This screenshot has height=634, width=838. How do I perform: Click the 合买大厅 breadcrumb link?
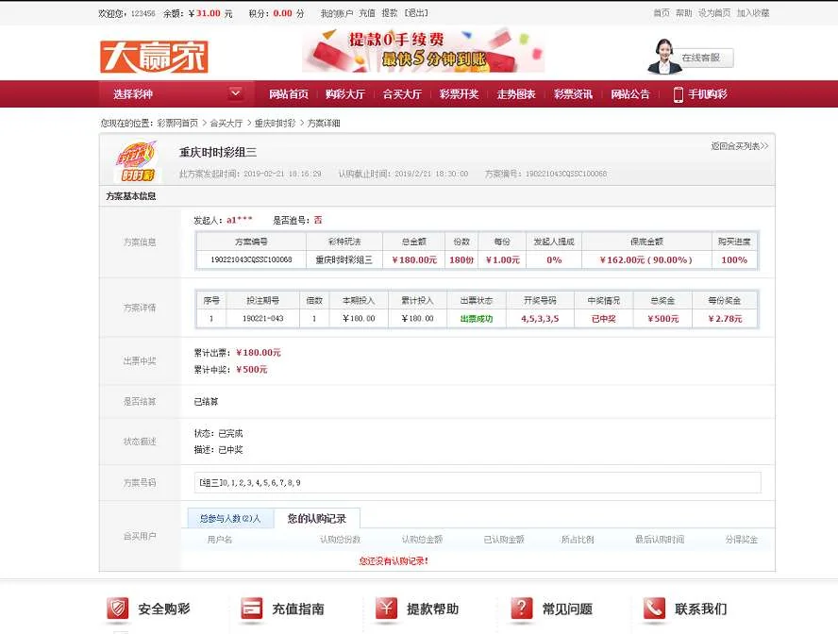[226, 124]
